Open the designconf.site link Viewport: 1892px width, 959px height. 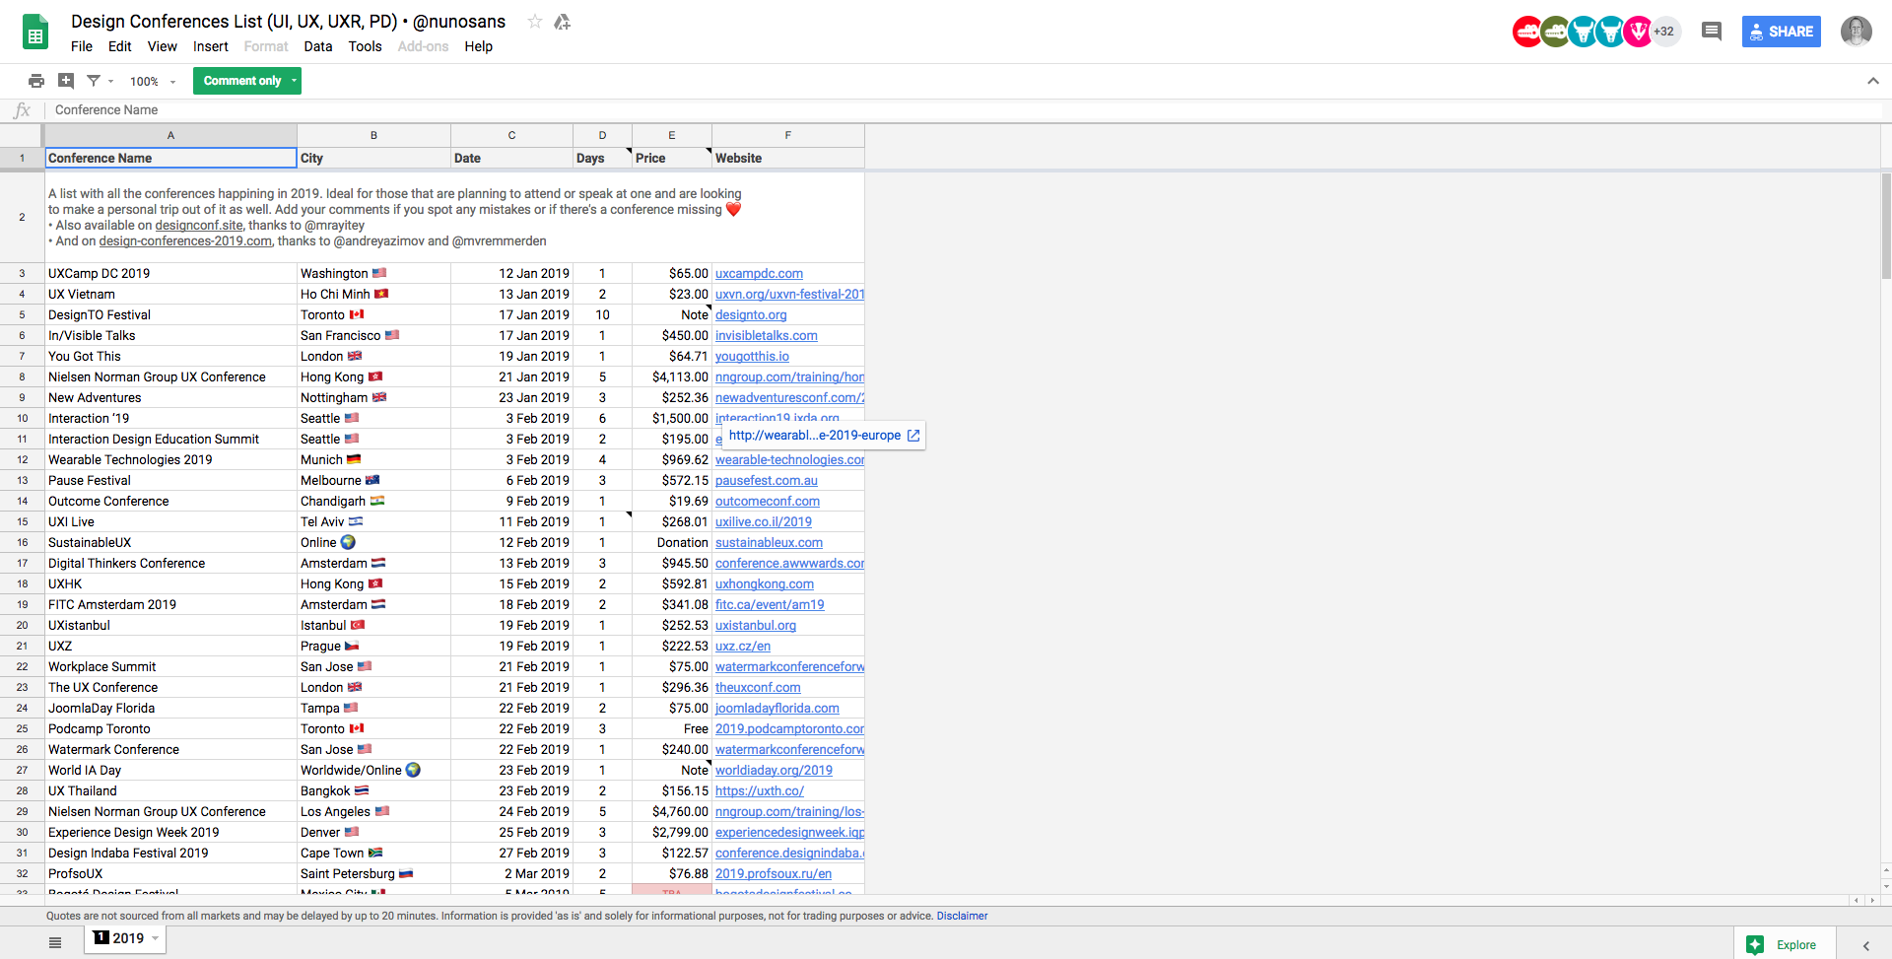coord(199,226)
